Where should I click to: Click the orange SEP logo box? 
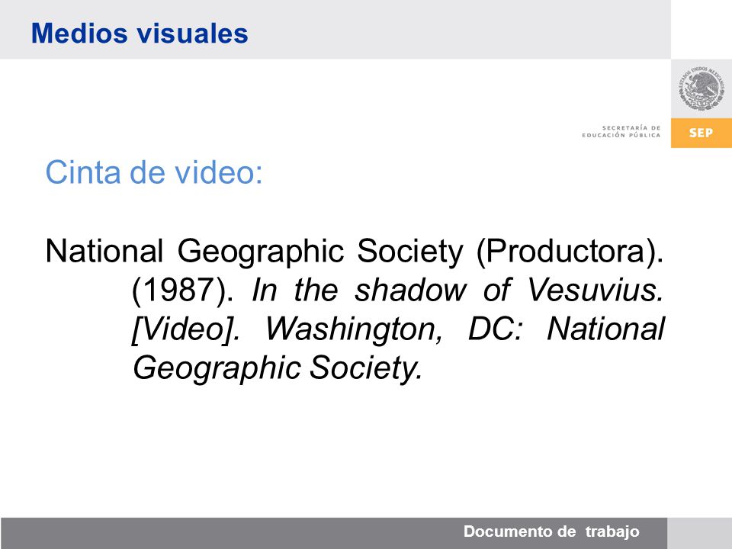tap(701, 133)
